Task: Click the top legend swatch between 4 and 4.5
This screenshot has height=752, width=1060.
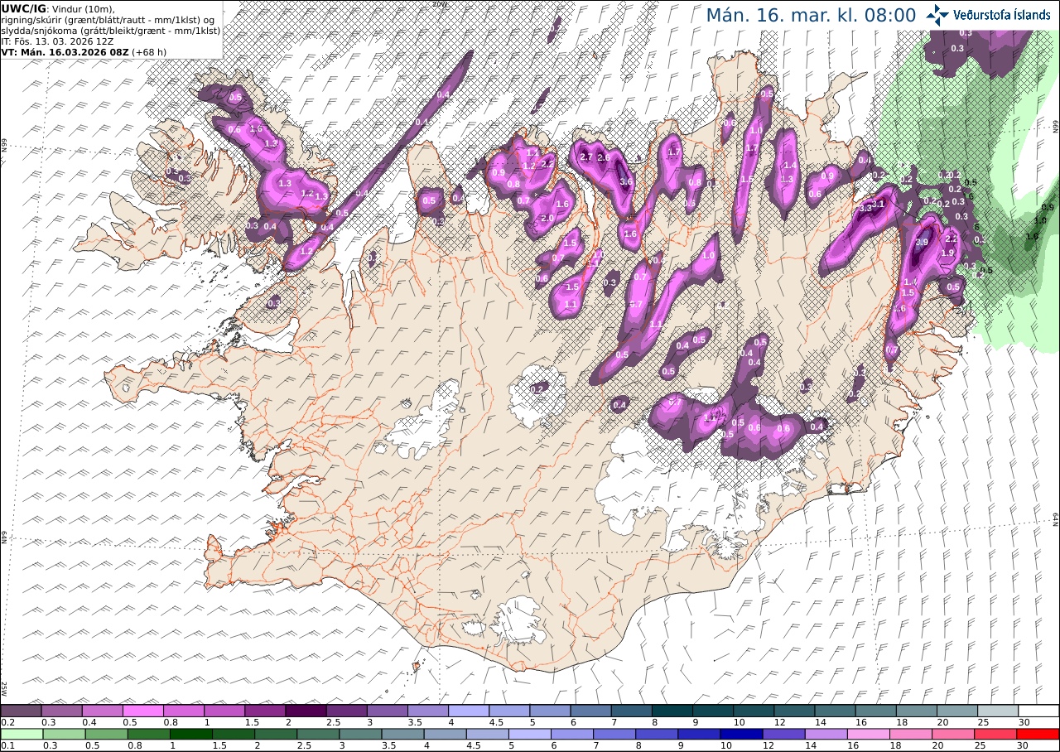Action: pyautogui.click(x=469, y=711)
